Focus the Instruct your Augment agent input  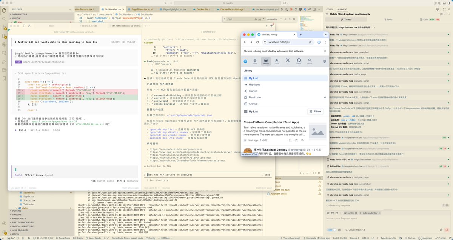(389, 218)
